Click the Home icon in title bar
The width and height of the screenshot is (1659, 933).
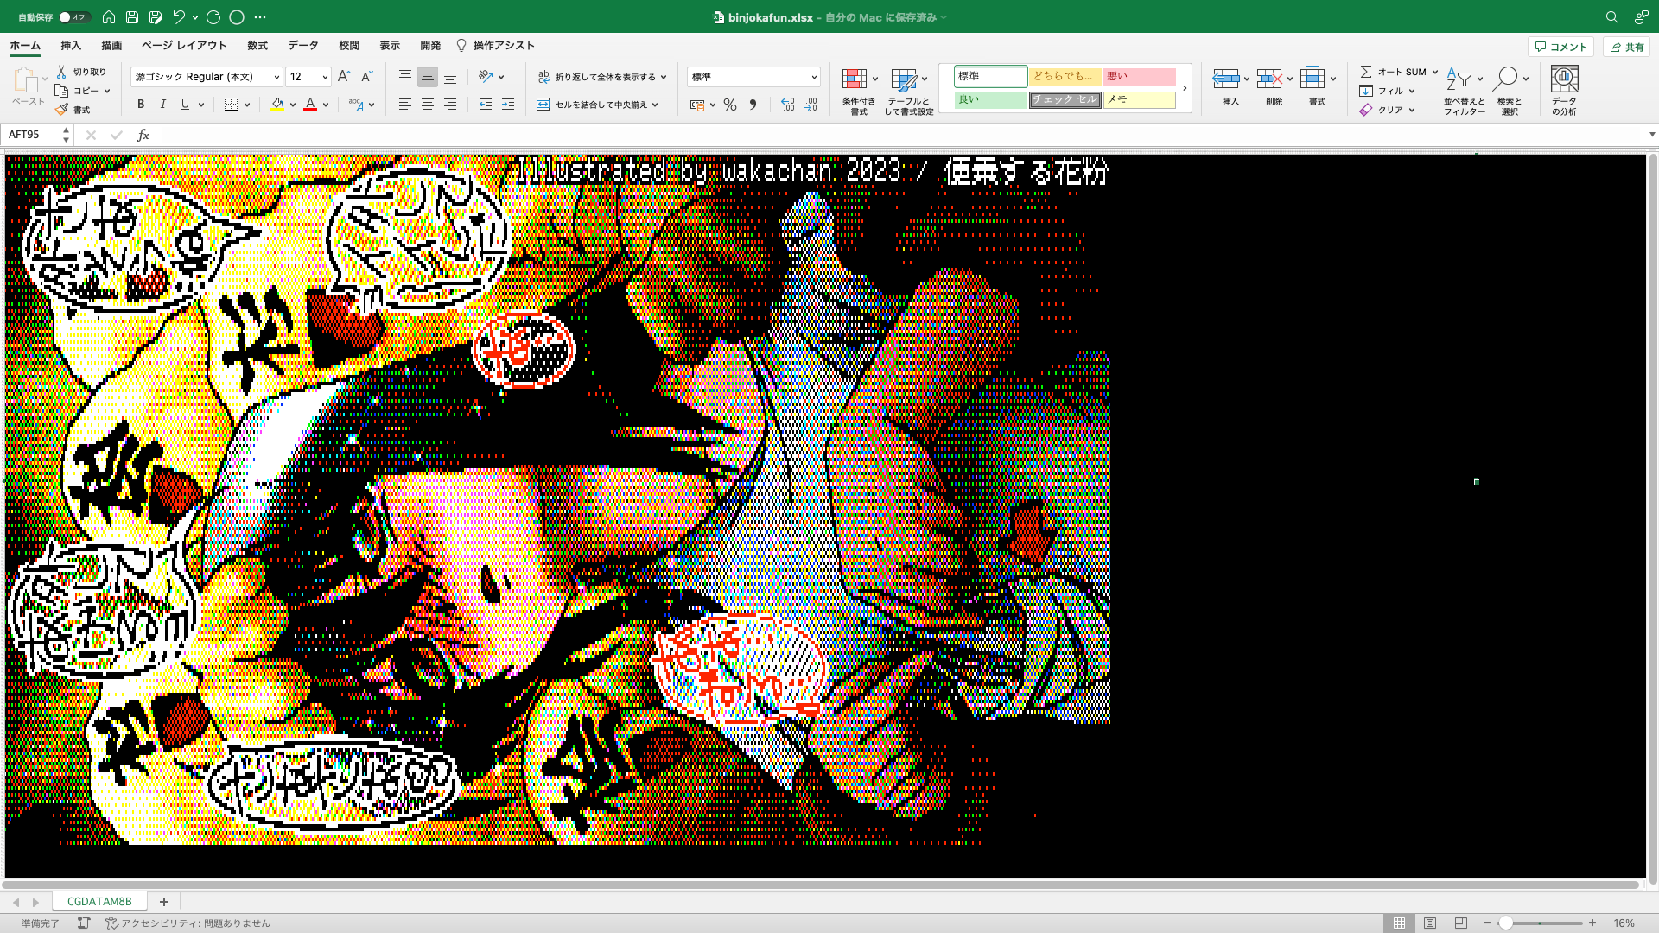pos(109,16)
